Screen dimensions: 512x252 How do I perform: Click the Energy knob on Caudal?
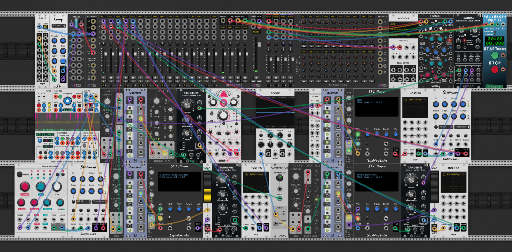(475, 31)
